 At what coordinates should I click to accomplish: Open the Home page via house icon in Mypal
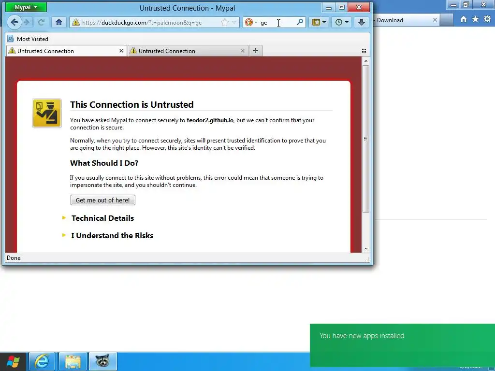pyautogui.click(x=58, y=22)
